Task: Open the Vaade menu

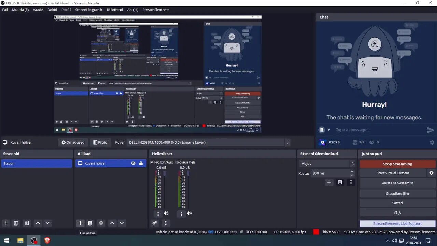Action: 38,10
